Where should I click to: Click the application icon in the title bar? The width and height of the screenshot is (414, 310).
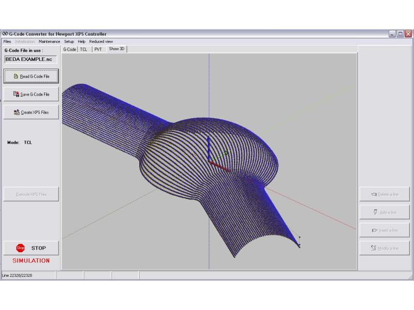5,34
